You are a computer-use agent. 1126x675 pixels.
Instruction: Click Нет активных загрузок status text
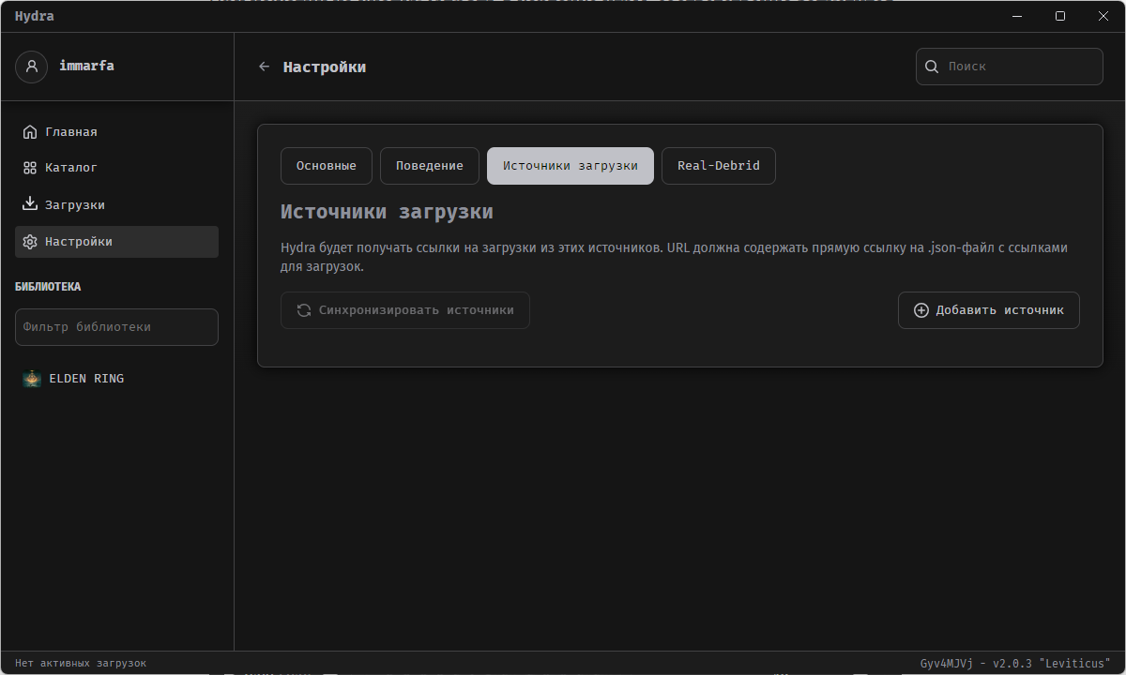point(81,663)
